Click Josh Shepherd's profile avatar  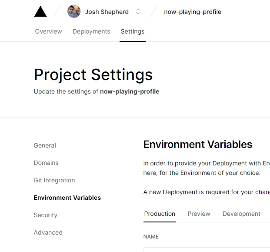click(74, 12)
